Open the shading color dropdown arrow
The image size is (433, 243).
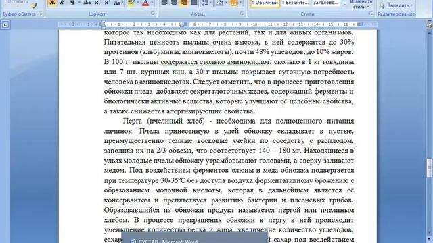point(226,3)
